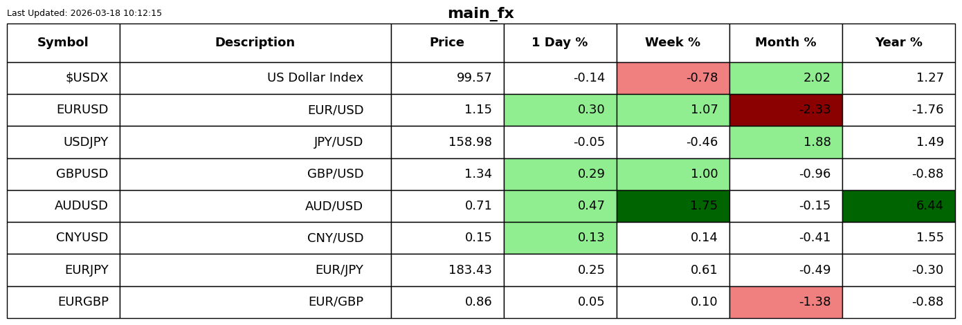Select the Description column header
Image resolution: width=962 pixels, height=325 pixels.
(255, 43)
